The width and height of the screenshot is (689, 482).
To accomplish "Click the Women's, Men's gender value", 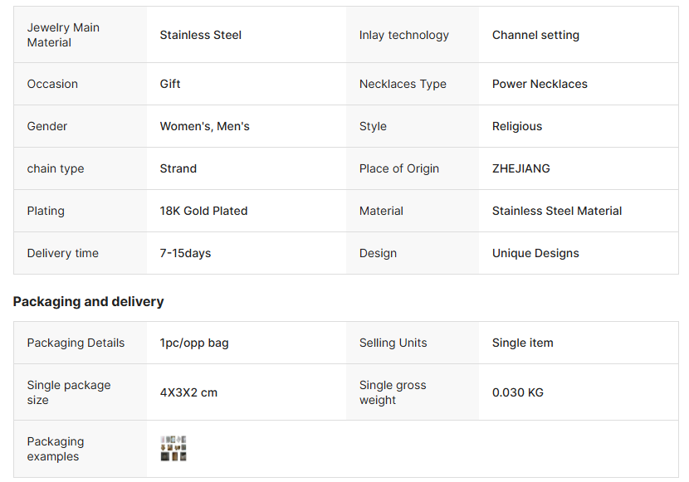I will coord(204,126).
